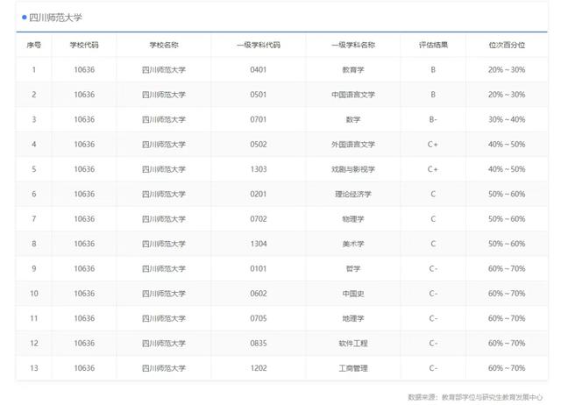Click the C- rating for 工商管理
This screenshot has height=405, width=561.
(x=433, y=368)
